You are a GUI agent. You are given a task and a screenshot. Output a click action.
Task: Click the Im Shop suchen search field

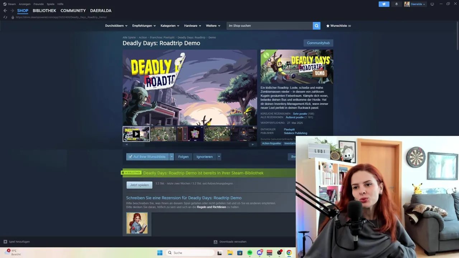pyautogui.click(x=270, y=26)
